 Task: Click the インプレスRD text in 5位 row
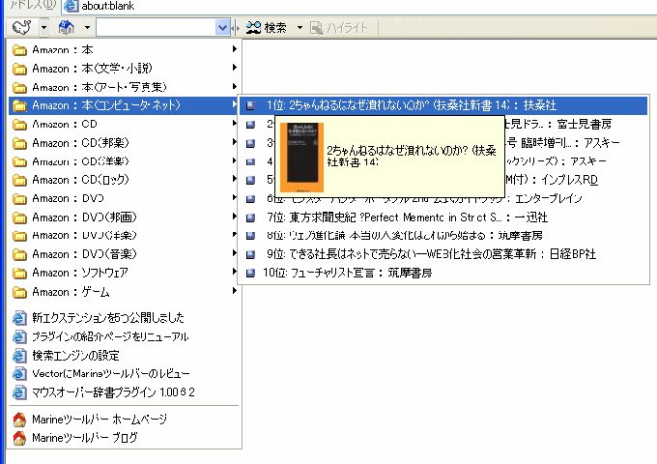pyautogui.click(x=569, y=180)
